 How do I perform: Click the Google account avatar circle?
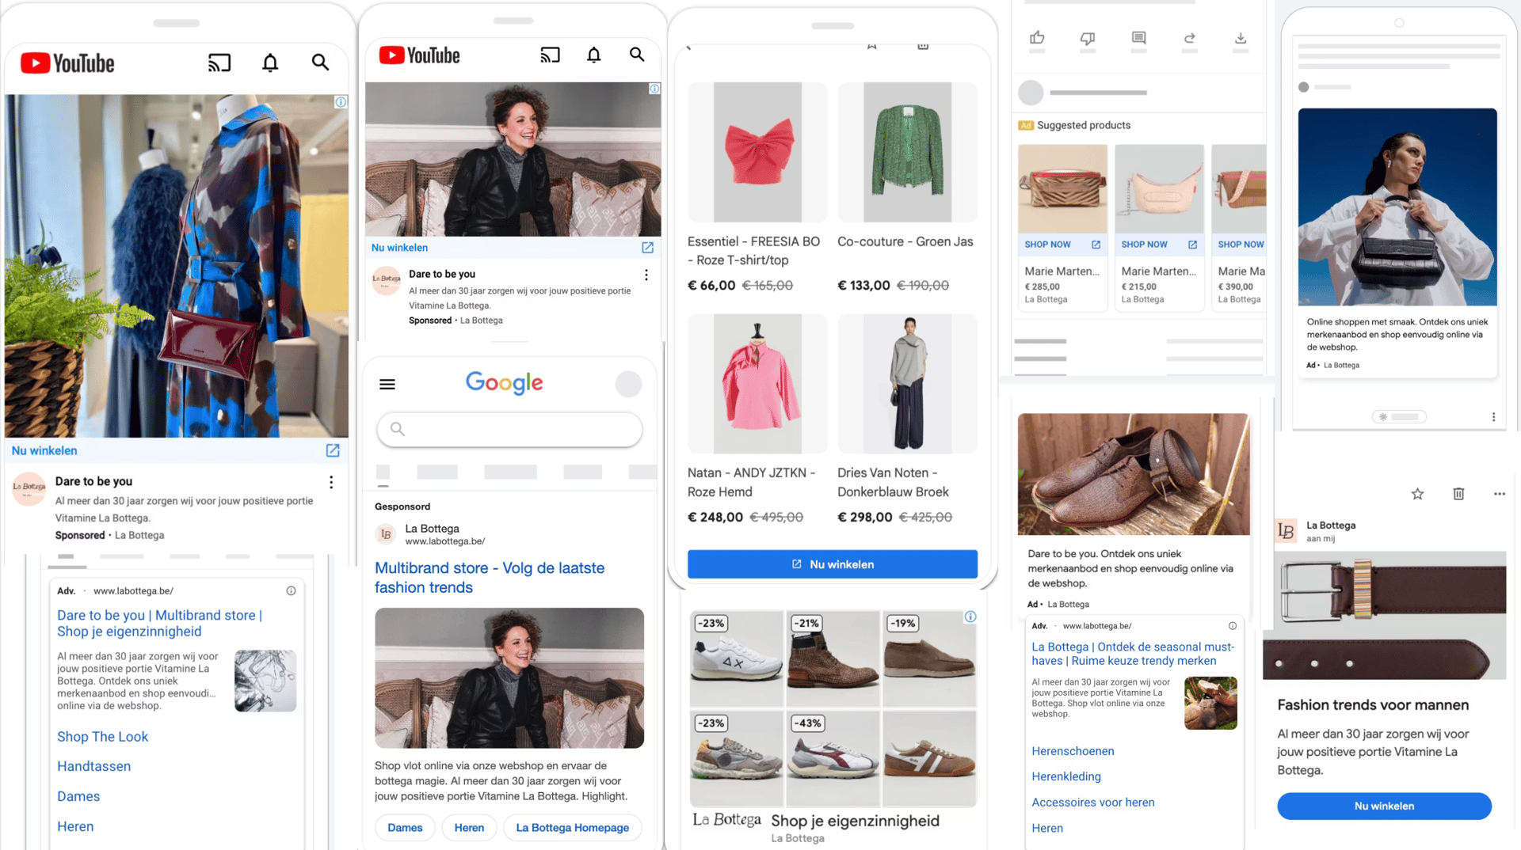[628, 384]
